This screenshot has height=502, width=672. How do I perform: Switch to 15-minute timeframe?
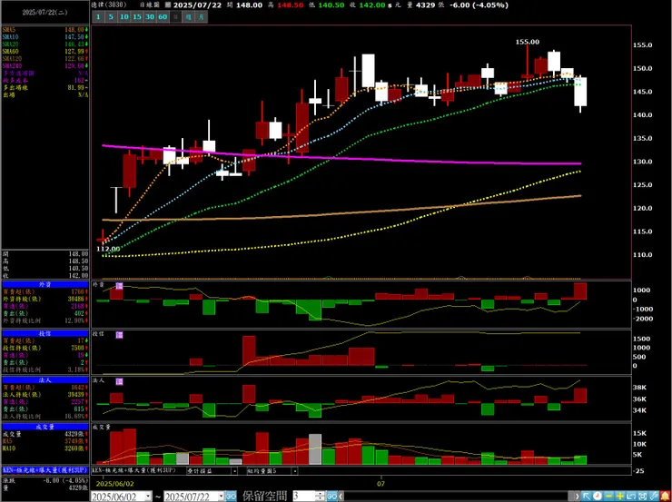pos(137,17)
